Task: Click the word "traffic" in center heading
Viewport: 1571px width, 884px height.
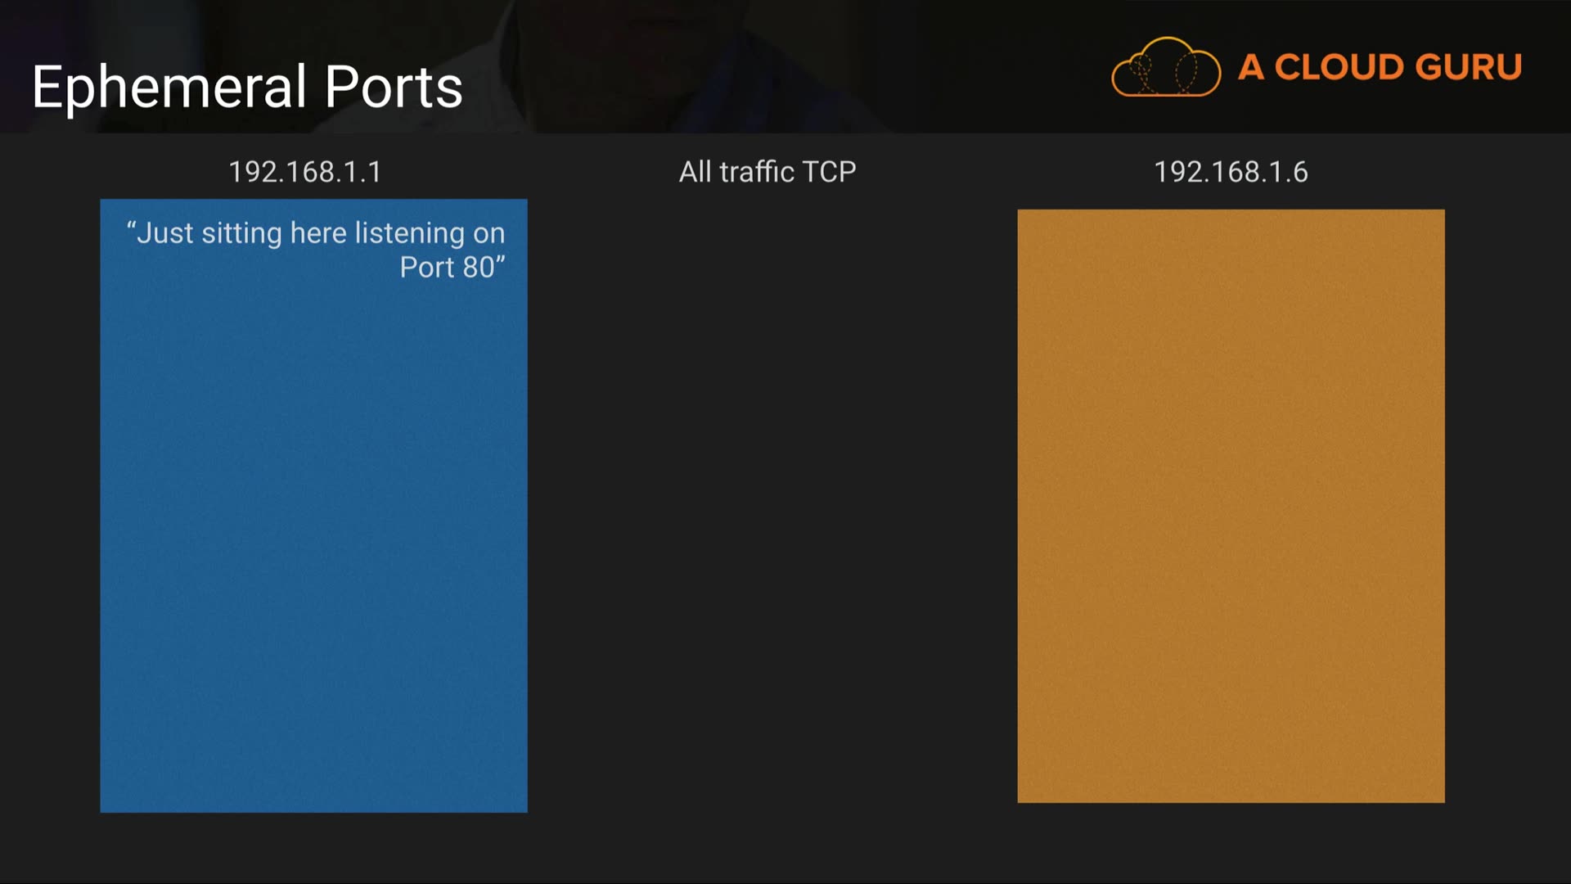Action: [757, 172]
